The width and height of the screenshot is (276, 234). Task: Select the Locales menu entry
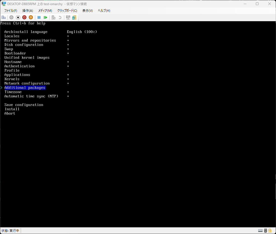coord(12,36)
